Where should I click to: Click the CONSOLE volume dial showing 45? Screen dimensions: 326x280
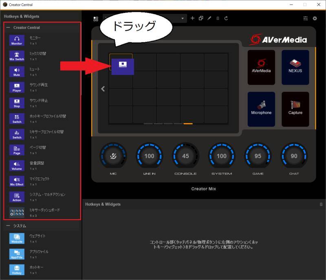point(185,156)
